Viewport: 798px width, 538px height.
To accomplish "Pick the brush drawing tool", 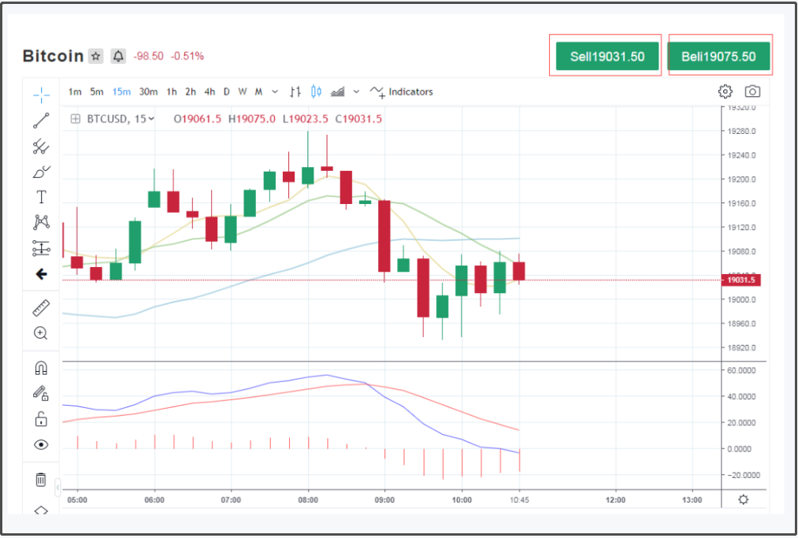I will [x=41, y=172].
